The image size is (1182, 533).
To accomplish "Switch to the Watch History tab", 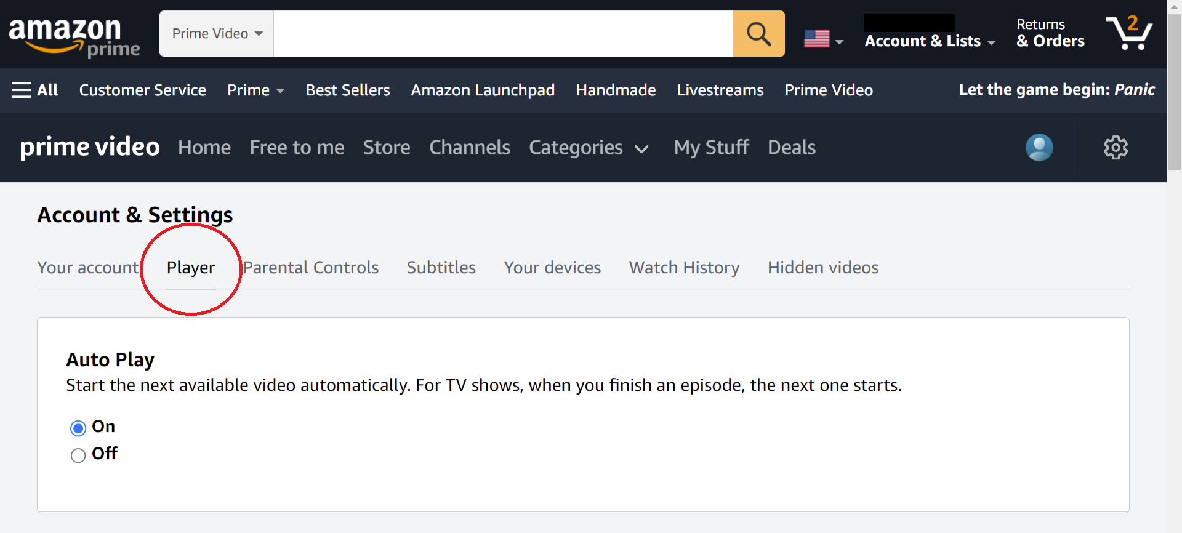I will point(684,268).
